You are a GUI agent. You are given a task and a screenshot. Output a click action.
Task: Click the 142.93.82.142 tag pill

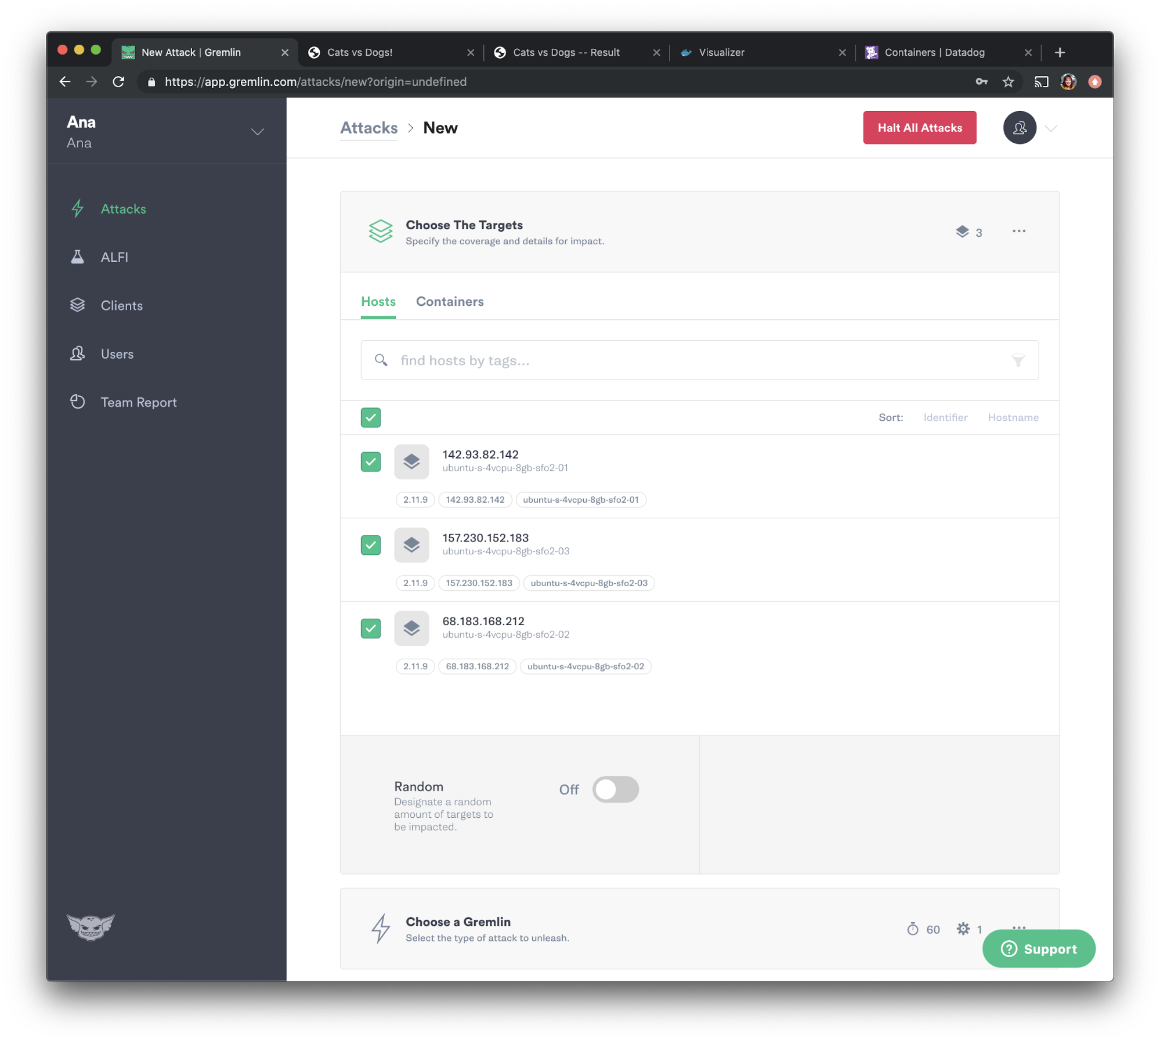coord(475,500)
